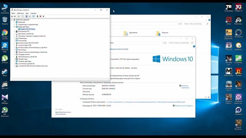Select the Heaven Benchmark desktop icon
The image size is (246, 138).
239,125
